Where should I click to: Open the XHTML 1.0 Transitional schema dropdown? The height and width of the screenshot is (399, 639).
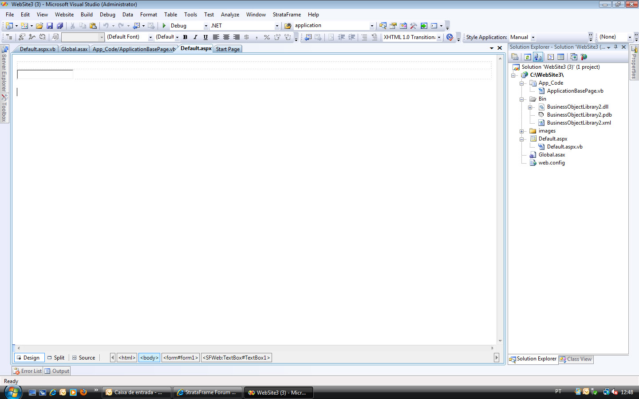point(439,37)
